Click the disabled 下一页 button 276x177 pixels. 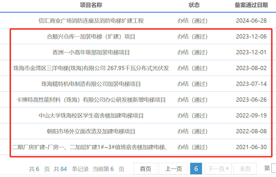218,169
